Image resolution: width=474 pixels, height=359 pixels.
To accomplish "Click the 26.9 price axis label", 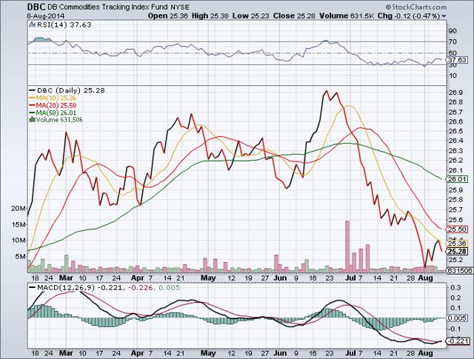I will (x=456, y=93).
